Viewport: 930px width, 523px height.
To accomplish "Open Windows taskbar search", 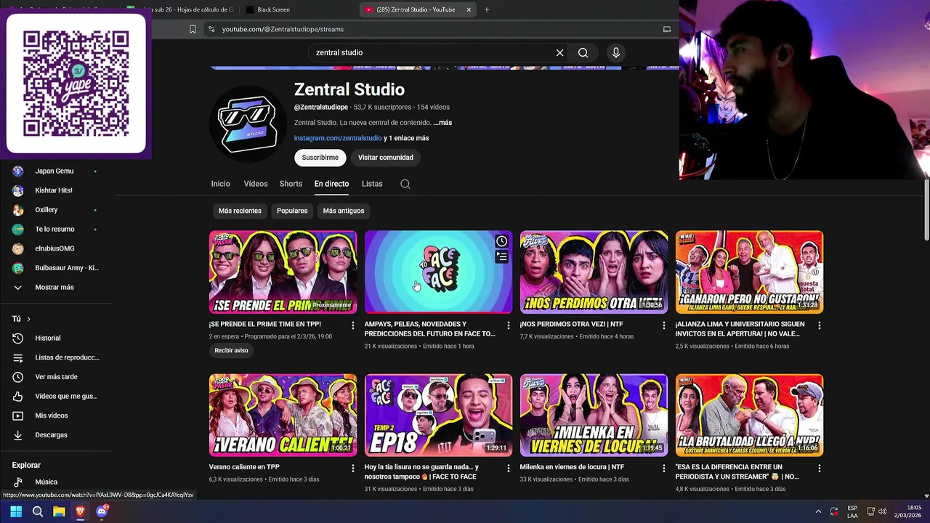I will [38, 511].
